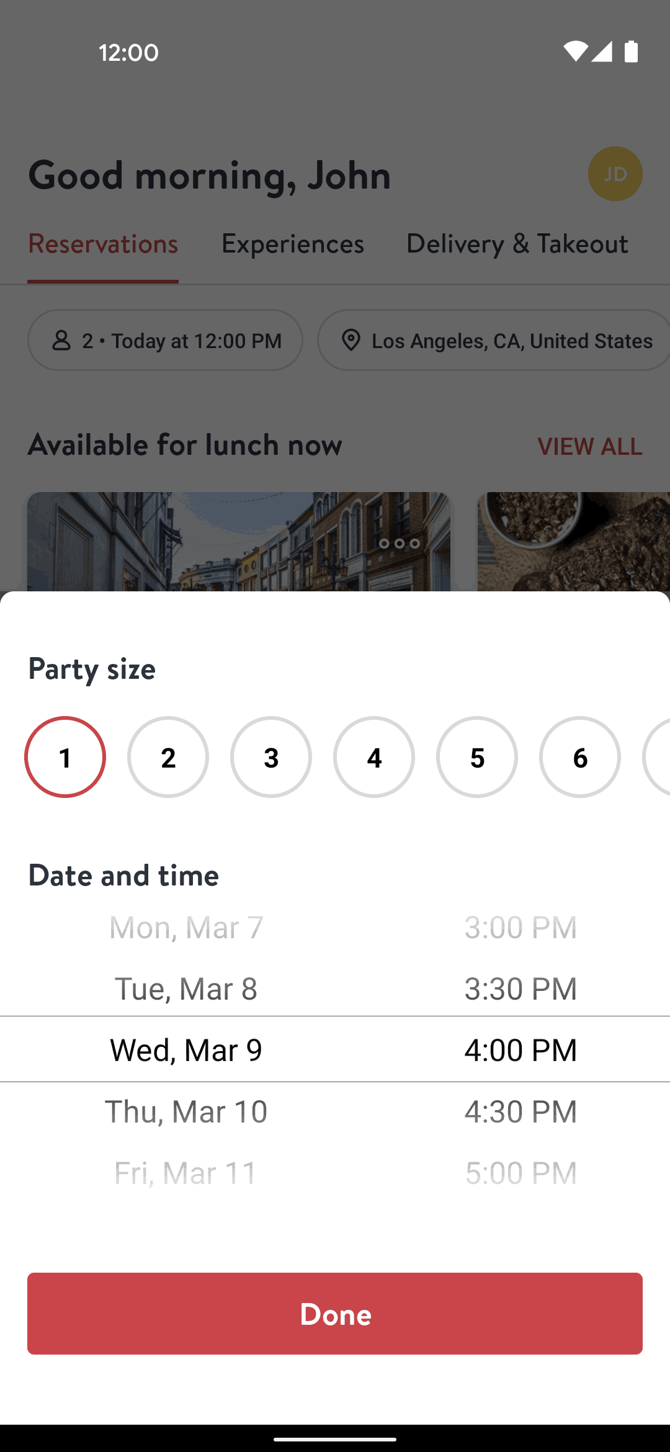Viewport: 670px width, 1452px height.
Task: Choose party size 6
Action: 580,757
